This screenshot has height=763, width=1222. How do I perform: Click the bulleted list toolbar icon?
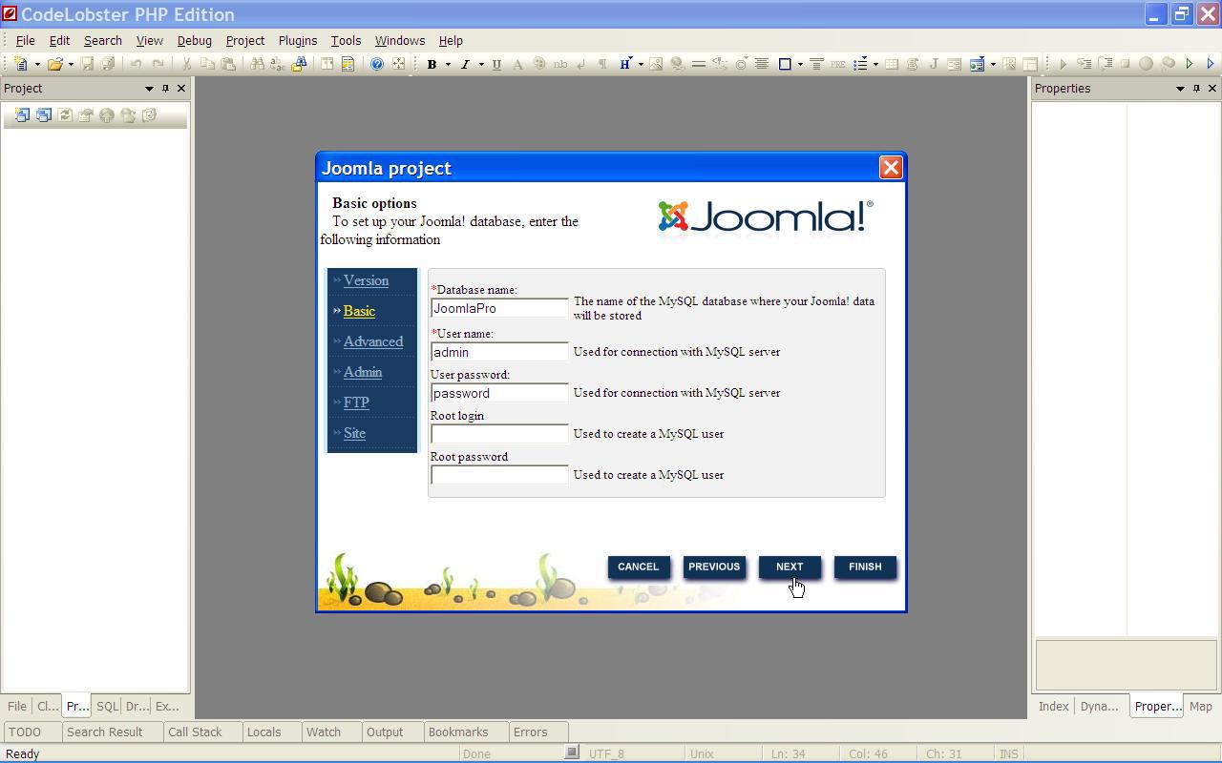tap(860, 64)
